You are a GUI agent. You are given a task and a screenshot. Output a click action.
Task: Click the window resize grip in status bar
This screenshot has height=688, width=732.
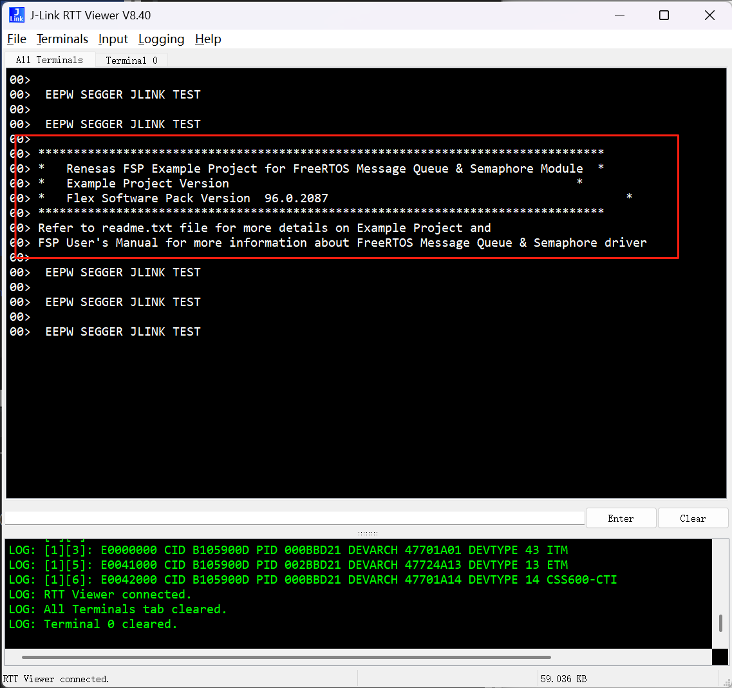click(x=726, y=682)
